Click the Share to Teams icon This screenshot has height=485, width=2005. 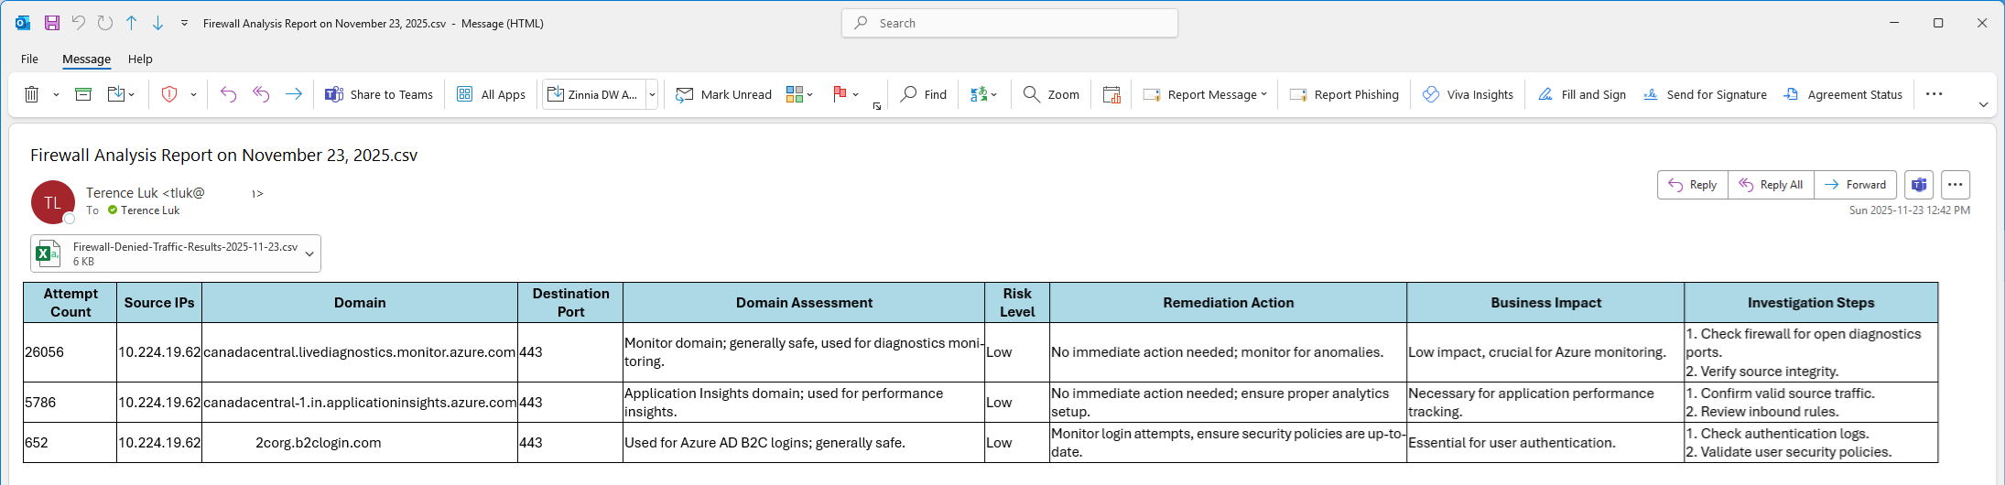[x=334, y=94]
